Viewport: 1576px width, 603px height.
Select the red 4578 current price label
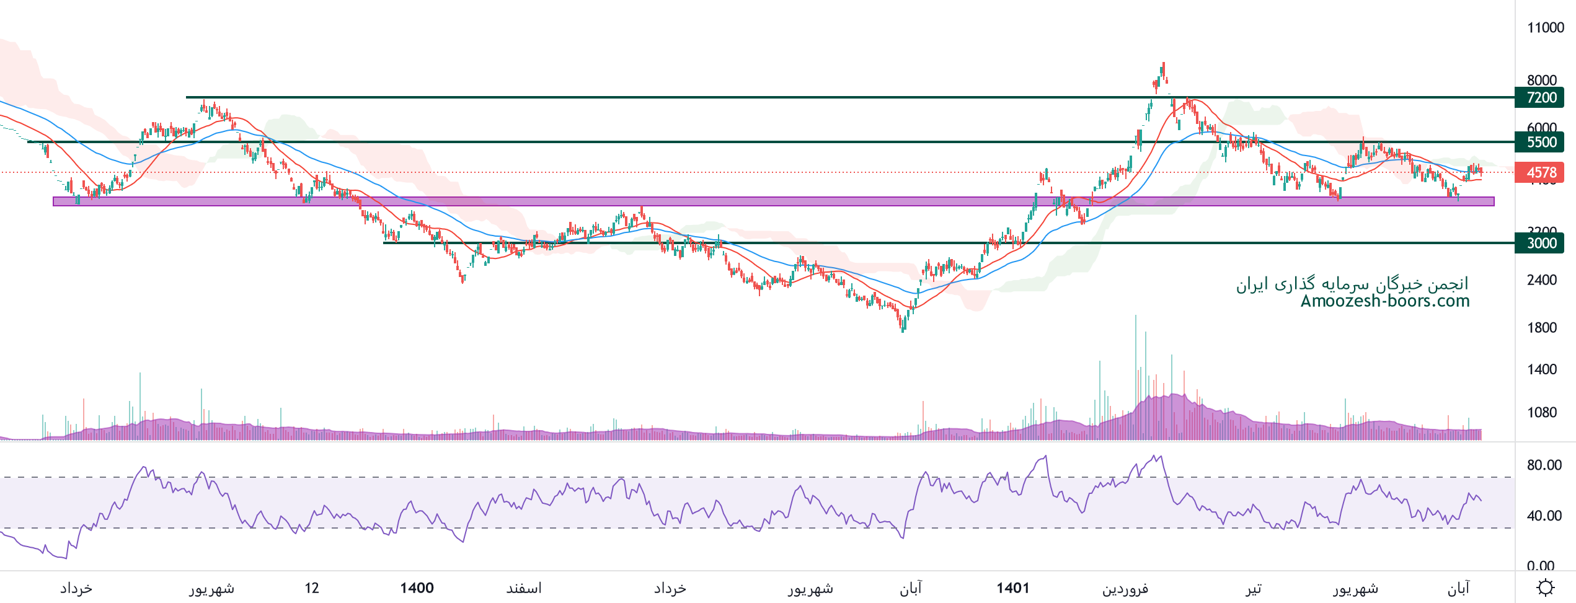tap(1541, 172)
